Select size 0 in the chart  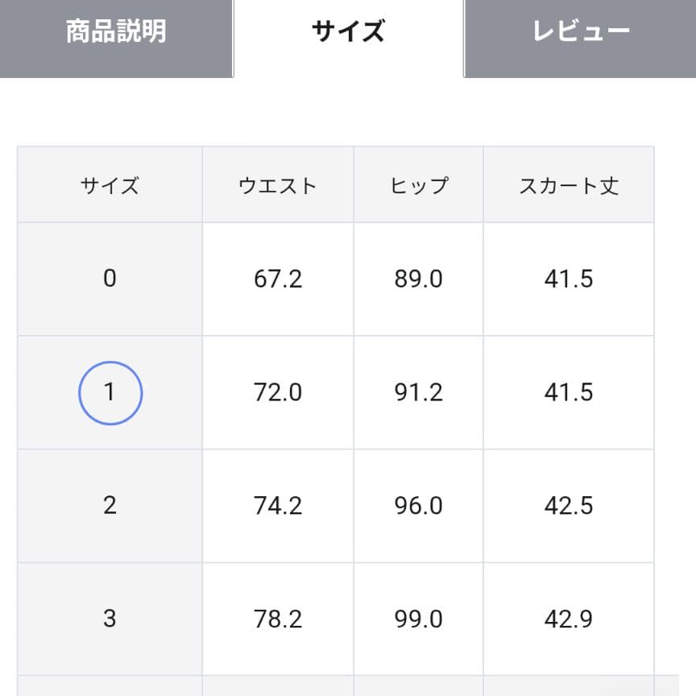pyautogui.click(x=110, y=279)
